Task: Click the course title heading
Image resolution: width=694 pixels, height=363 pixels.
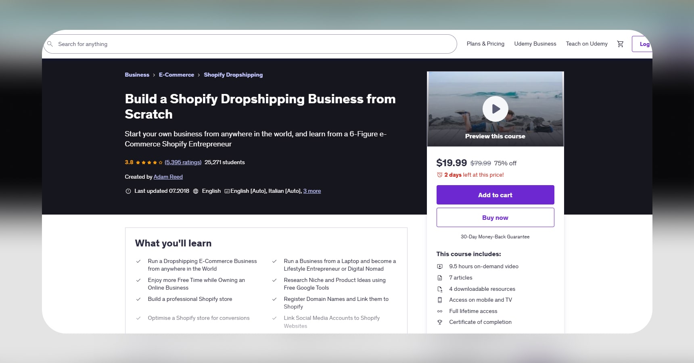Action: pos(260,106)
